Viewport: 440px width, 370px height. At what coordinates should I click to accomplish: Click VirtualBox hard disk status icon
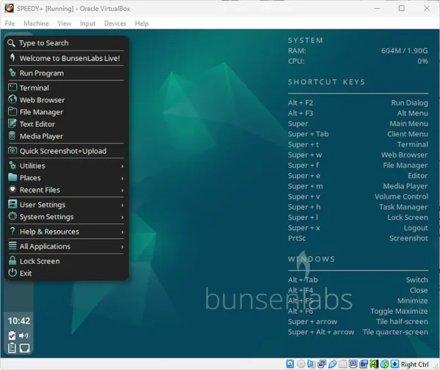click(290, 364)
